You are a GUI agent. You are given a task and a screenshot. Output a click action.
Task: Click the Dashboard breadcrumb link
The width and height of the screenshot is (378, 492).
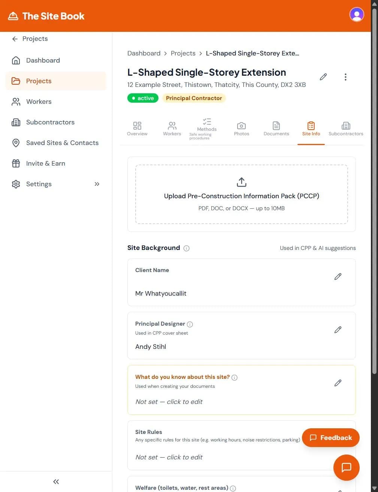click(x=144, y=53)
